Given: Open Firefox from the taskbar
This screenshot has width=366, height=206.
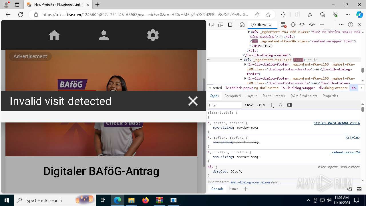Looking at the screenshot, I should tap(146, 200).
